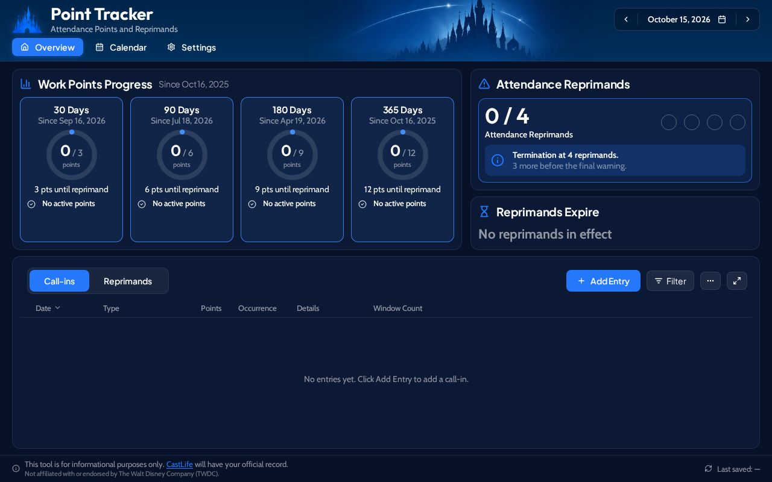Click the Last saved sync icon
This screenshot has width=772, height=482.
[708, 469]
